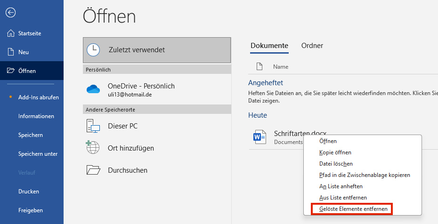Click the Öffnen folder icon in sidebar
The width and height of the screenshot is (438, 224).
[11, 71]
